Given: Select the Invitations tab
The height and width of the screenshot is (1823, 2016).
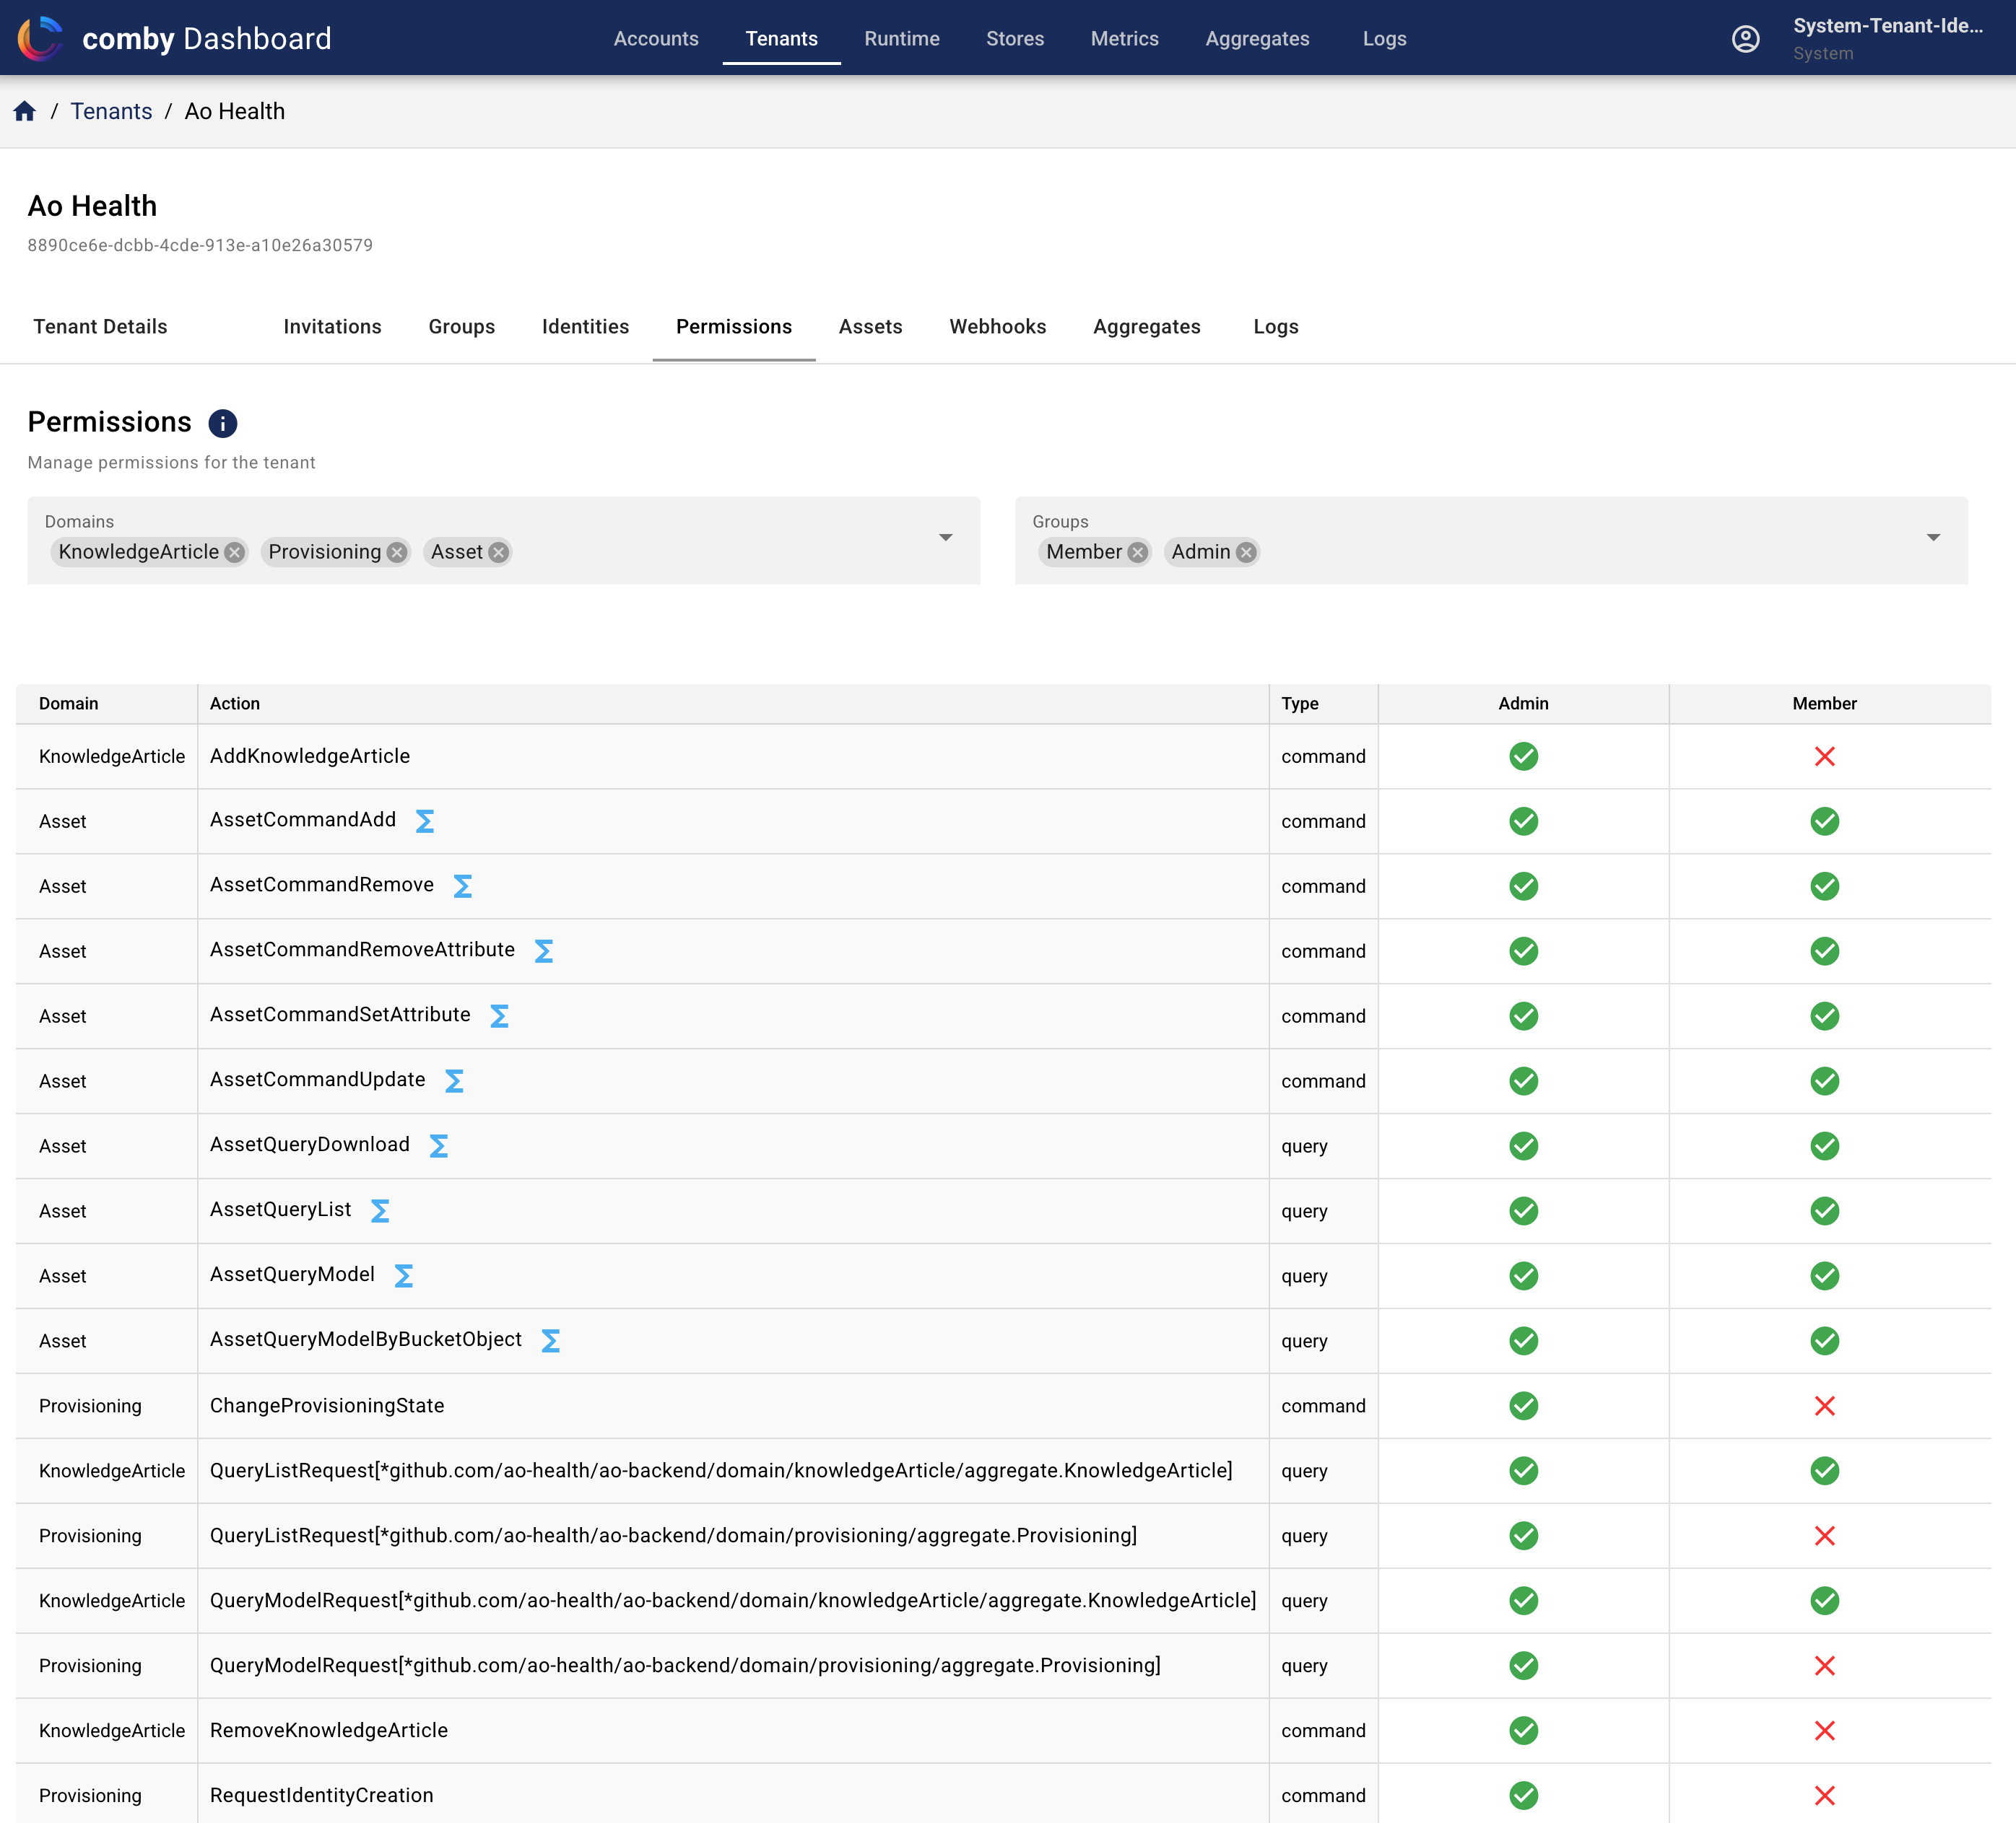Looking at the screenshot, I should tap(332, 327).
